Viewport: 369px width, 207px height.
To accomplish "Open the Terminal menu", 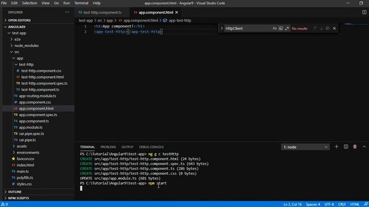I will pyautogui.click(x=81, y=3).
